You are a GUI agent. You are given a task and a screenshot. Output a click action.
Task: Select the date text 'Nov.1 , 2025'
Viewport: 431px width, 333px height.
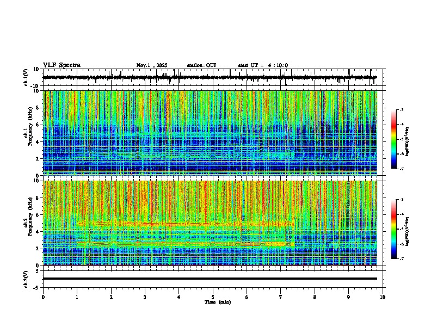[152, 65]
